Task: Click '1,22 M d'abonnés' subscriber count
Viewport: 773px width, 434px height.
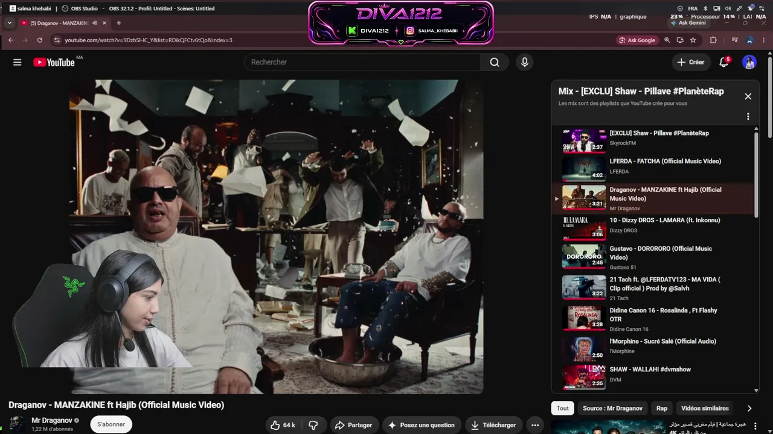Action: point(53,429)
